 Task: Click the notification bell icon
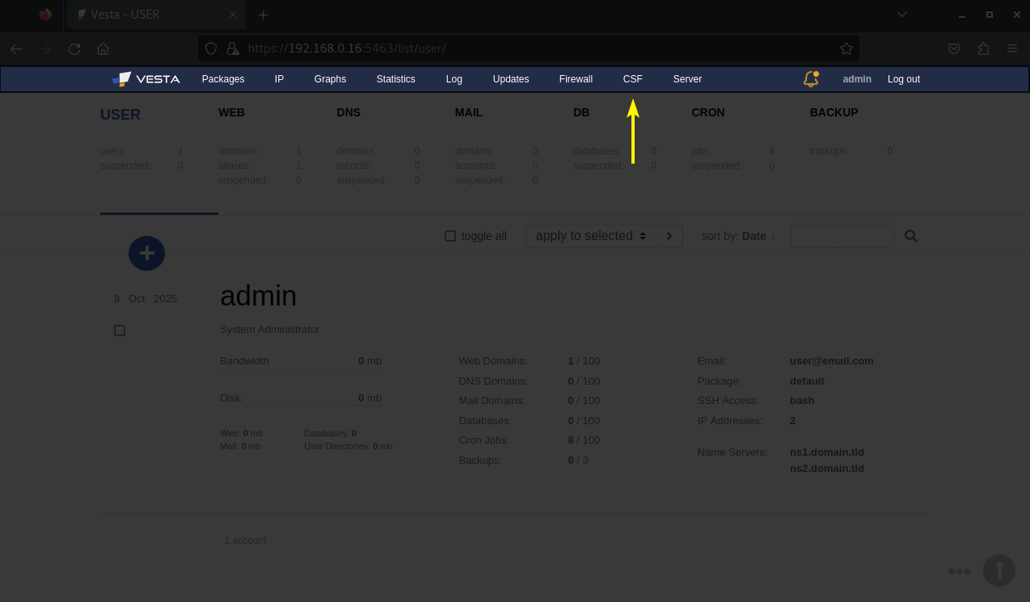tap(810, 79)
